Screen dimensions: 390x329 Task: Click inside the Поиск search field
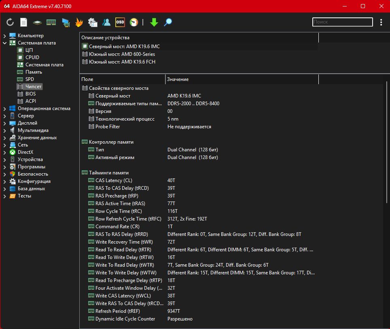point(343,22)
